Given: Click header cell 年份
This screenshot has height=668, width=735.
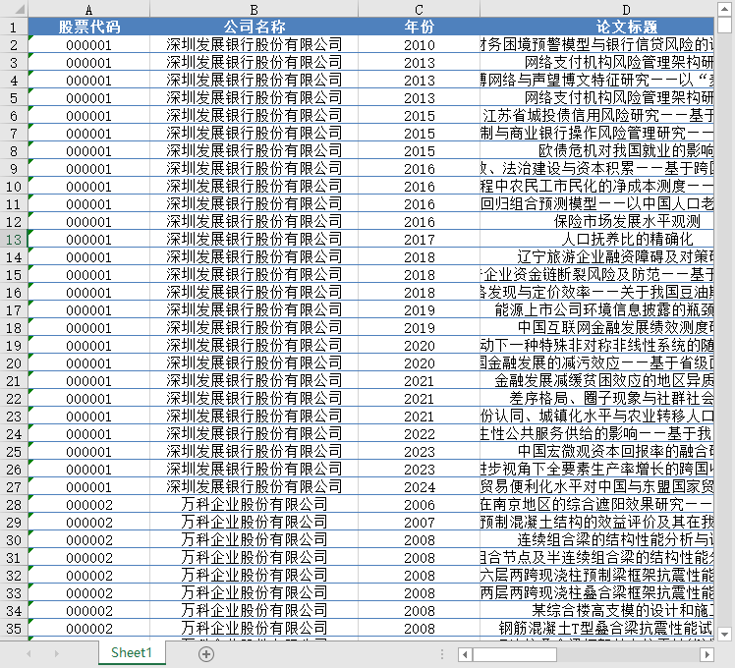Looking at the screenshot, I should click(419, 28).
